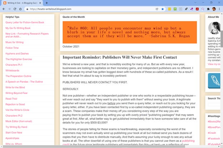
Task: Open a new browser tab
Action: tap(47, 3)
